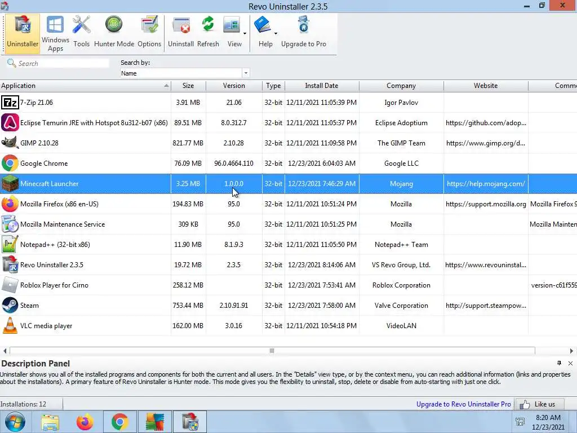Screen dimensions: 577x433
Task: Select the Minecraft Launcher icon
Action: point(10,183)
